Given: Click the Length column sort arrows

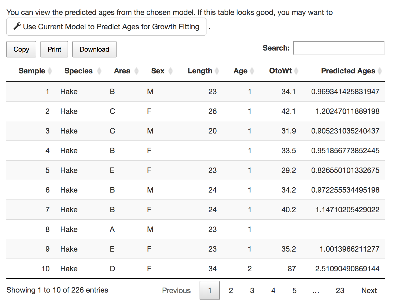Looking at the screenshot, I should click(217, 71).
